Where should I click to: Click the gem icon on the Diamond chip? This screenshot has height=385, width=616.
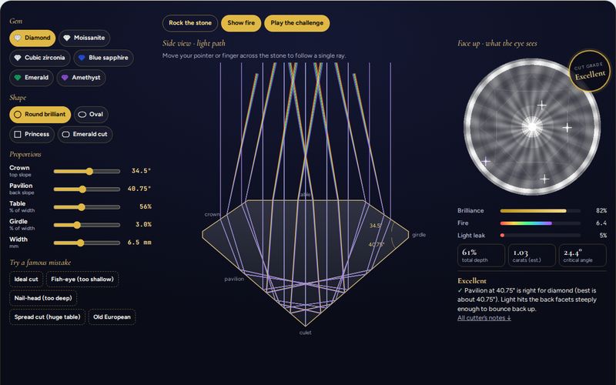[18, 38]
